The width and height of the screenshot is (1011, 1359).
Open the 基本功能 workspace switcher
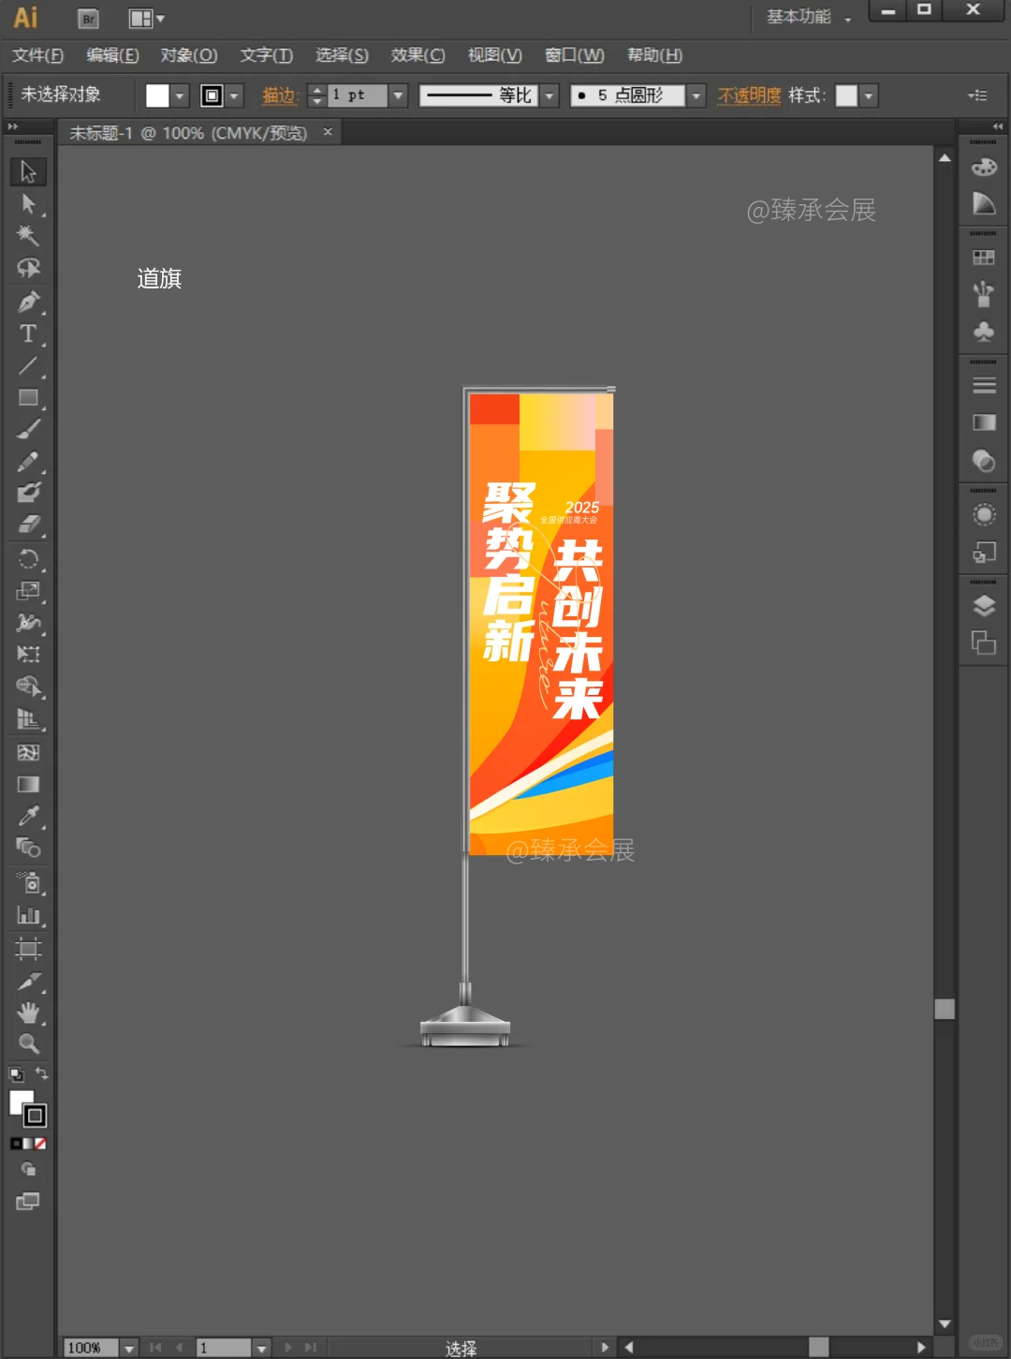tap(803, 17)
